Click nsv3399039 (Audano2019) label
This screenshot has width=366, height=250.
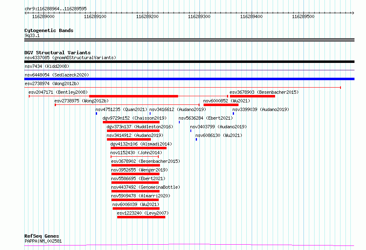point(261,109)
